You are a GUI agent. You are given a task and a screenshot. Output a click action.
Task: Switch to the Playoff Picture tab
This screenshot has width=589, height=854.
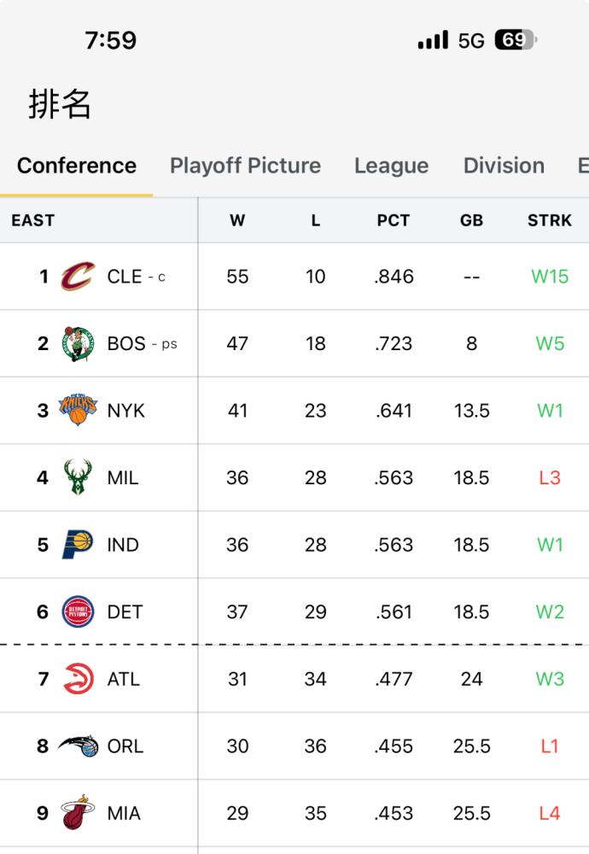tap(246, 166)
